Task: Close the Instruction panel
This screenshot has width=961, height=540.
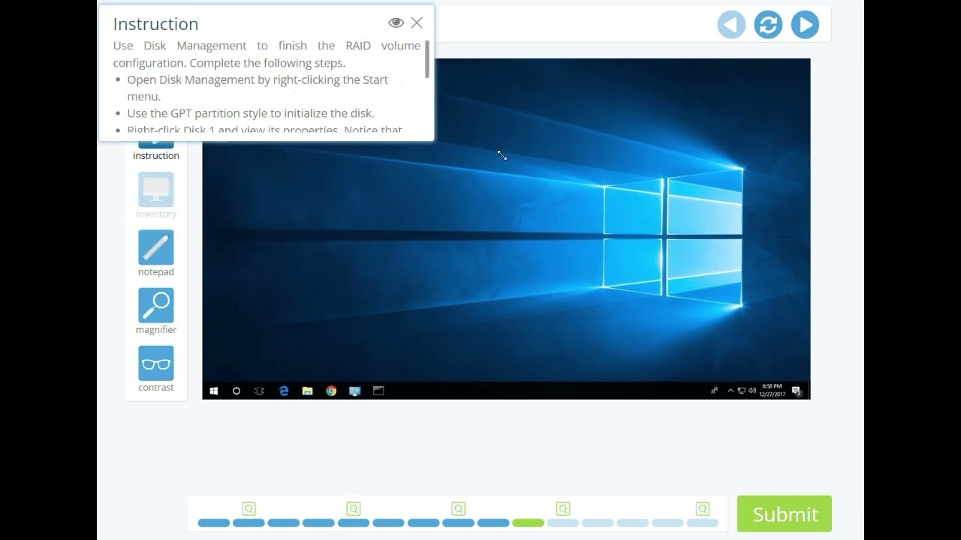Action: (417, 23)
